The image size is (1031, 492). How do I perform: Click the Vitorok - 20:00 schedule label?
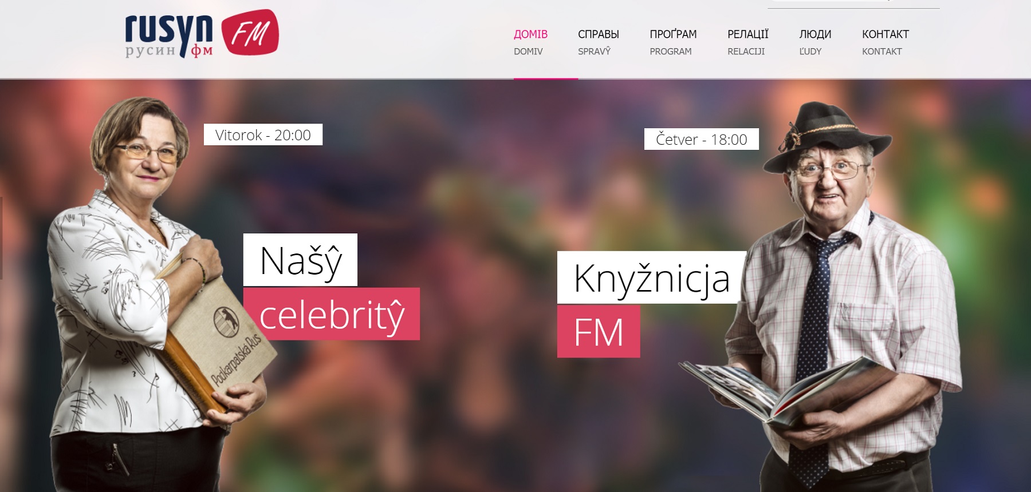click(x=263, y=134)
